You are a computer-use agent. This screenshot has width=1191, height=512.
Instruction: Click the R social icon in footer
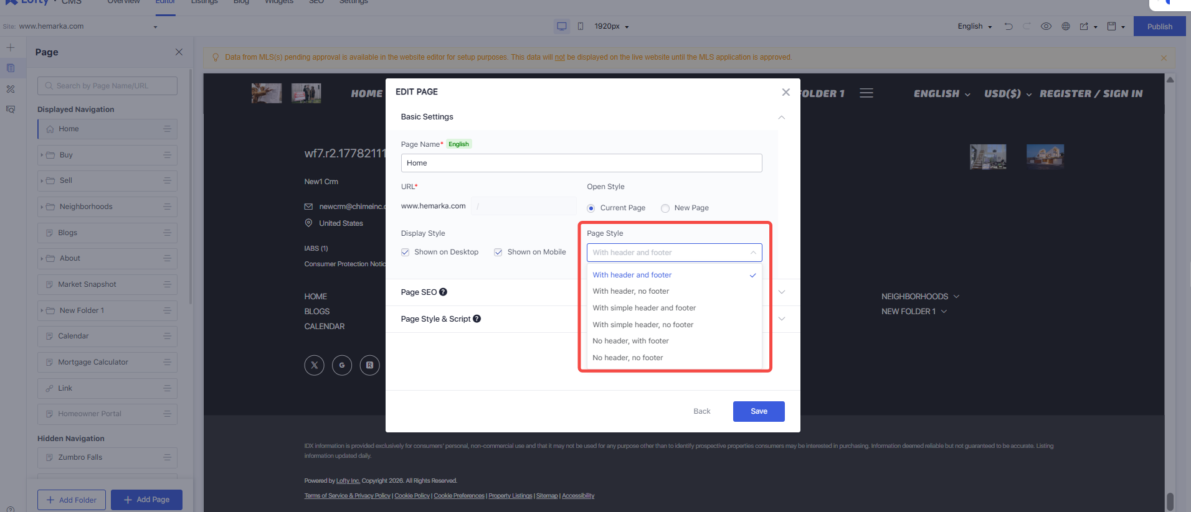point(369,365)
